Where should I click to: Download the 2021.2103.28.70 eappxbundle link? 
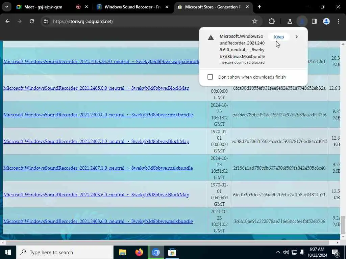(x=101, y=61)
